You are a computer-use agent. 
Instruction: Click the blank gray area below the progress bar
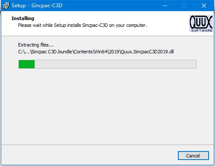coord(107,107)
